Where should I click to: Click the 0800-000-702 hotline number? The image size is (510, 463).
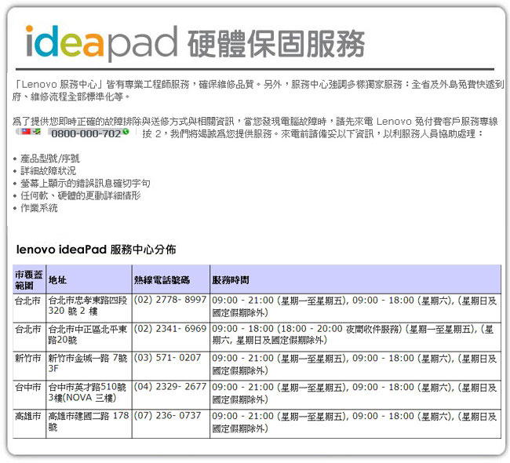[86, 133]
